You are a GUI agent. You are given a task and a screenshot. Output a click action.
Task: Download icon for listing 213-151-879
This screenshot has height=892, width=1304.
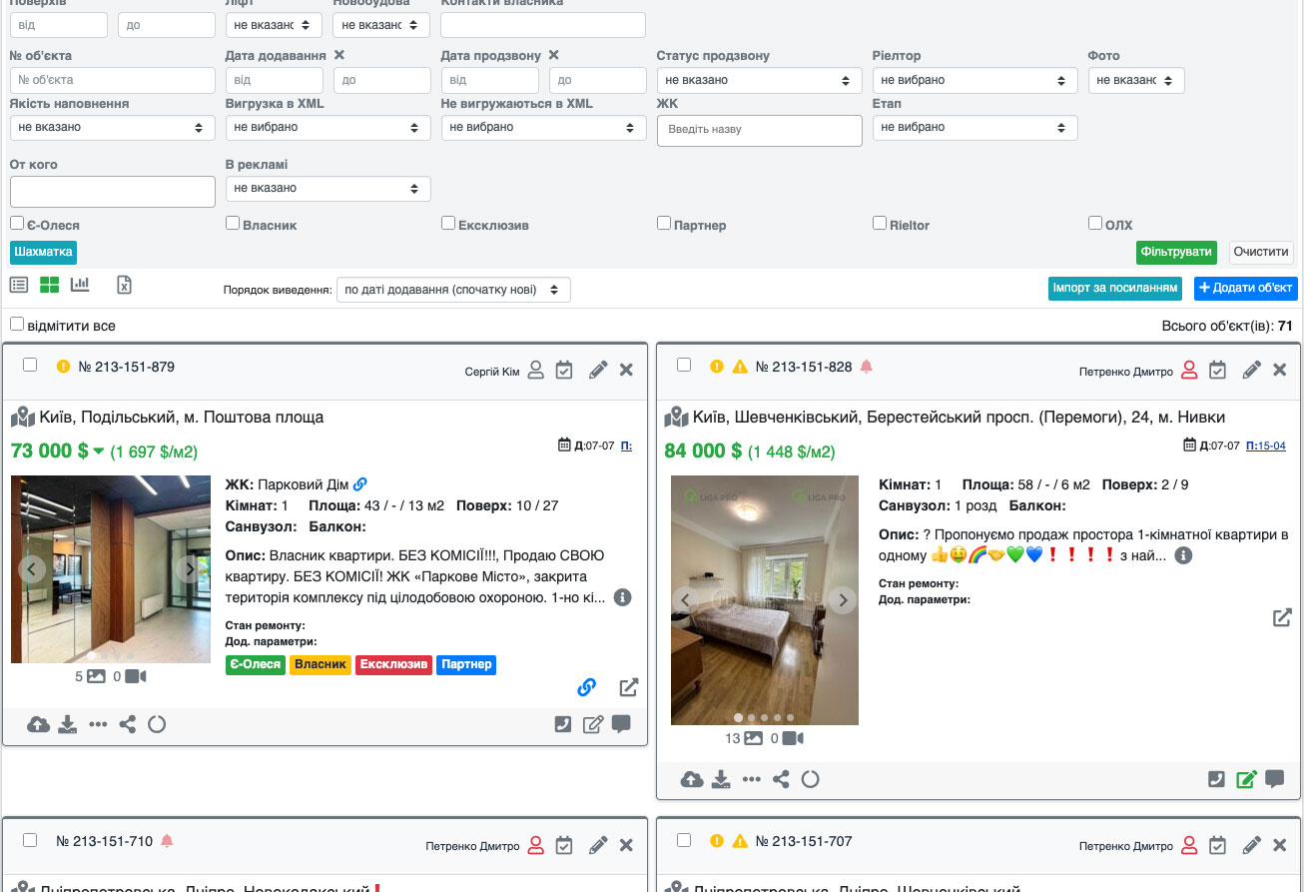[67, 724]
